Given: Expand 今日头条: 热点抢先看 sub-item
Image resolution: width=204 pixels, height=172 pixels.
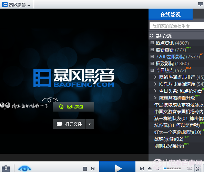Looking at the screenshot, I should point(155,91).
